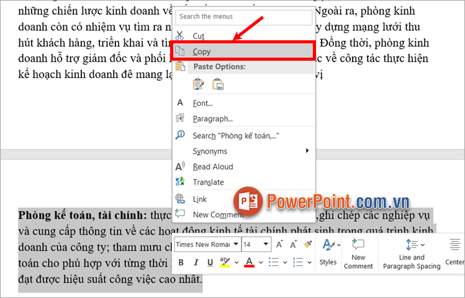
Task: Click the Read Aloud speaker icon
Action: coord(180,166)
